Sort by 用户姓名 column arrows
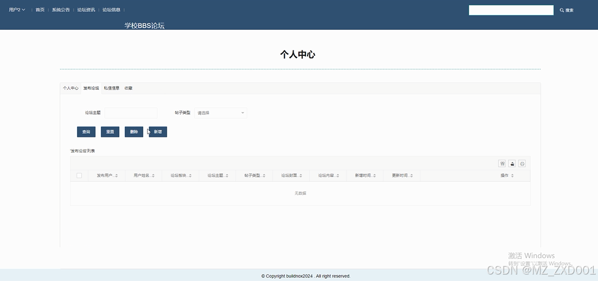 pos(154,175)
